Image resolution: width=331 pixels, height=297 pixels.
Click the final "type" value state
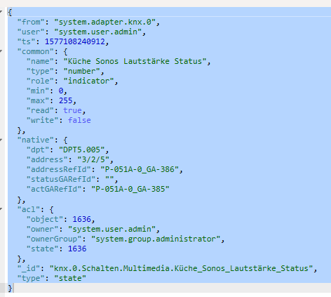70,278
